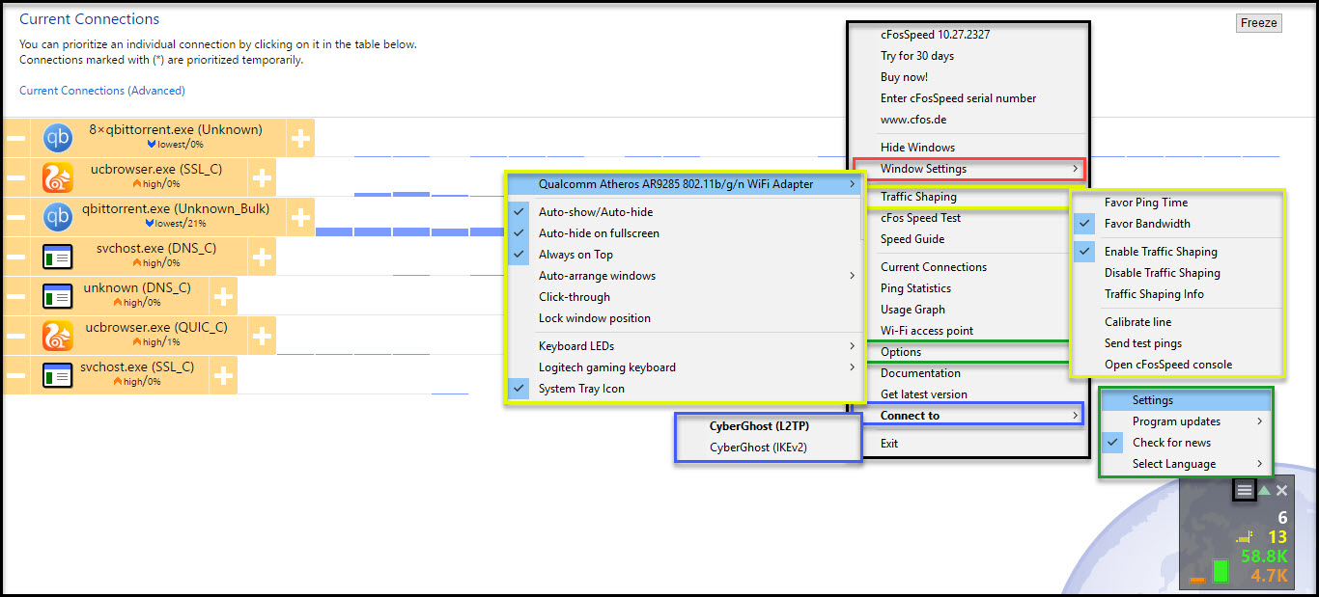Raise priority of svchost.exe (SSL_C) with plus
The image size is (1319, 597).
pyautogui.click(x=223, y=375)
